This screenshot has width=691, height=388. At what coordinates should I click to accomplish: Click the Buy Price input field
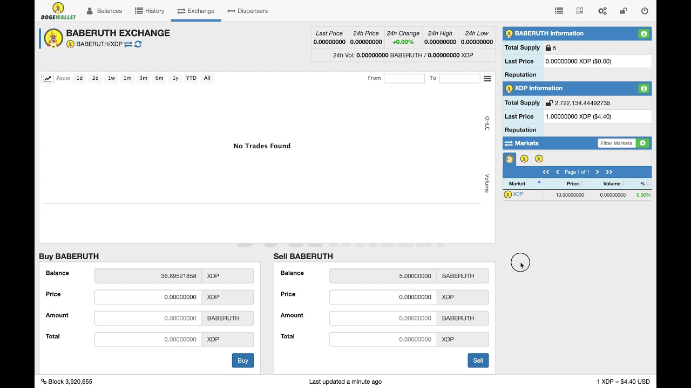tap(148, 297)
